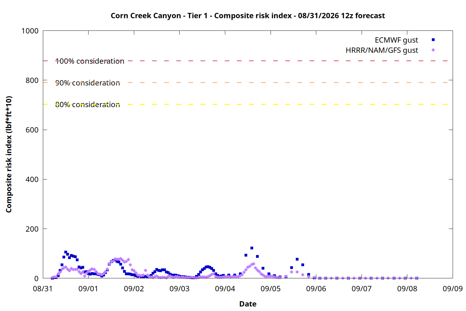Click the Date x-axis label
466x311 pixels.
248,304
